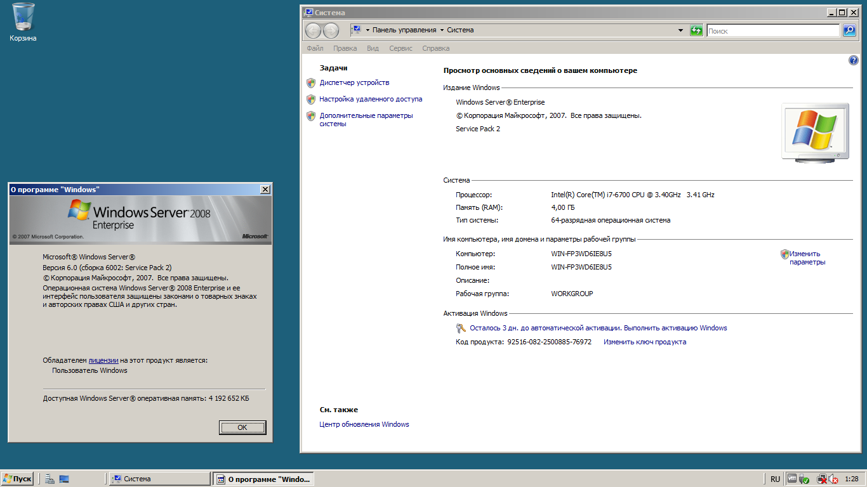The image size is (867, 487).
Task: Click Выполнить активацию Windows link
Action: point(675,328)
